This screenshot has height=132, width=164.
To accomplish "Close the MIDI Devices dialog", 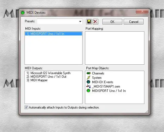I will [x=142, y=11].
